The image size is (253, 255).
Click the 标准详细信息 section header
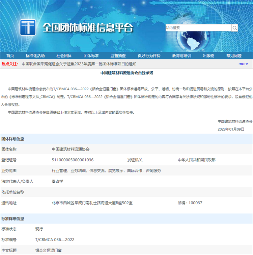13,219
